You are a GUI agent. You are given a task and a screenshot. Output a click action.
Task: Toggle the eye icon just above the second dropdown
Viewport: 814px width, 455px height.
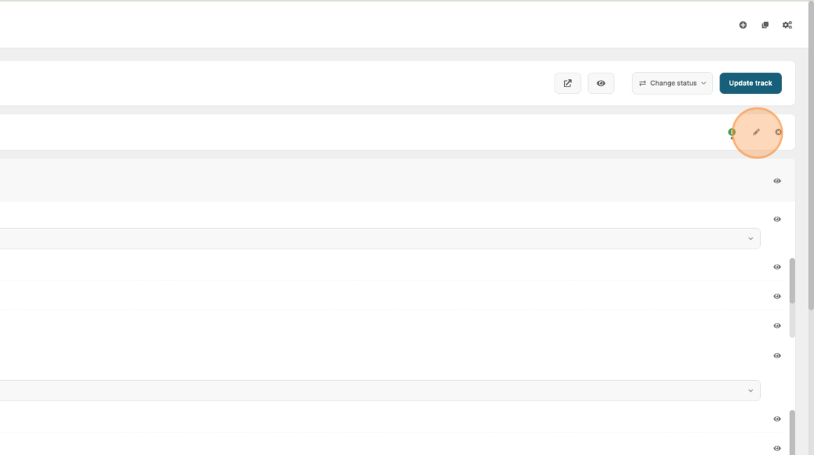click(777, 356)
